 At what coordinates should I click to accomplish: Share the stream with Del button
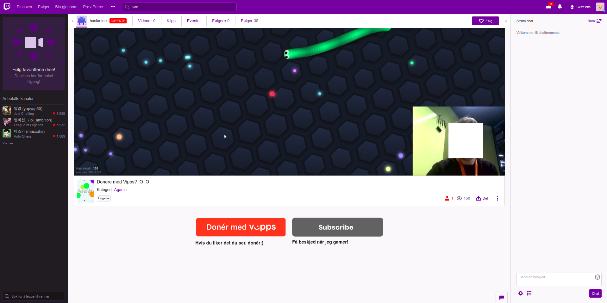click(482, 198)
